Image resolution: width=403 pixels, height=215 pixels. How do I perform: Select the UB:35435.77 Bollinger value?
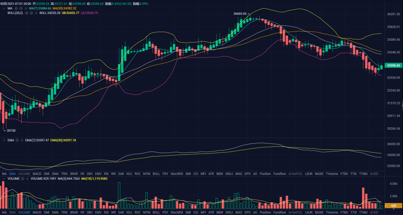(71, 13)
